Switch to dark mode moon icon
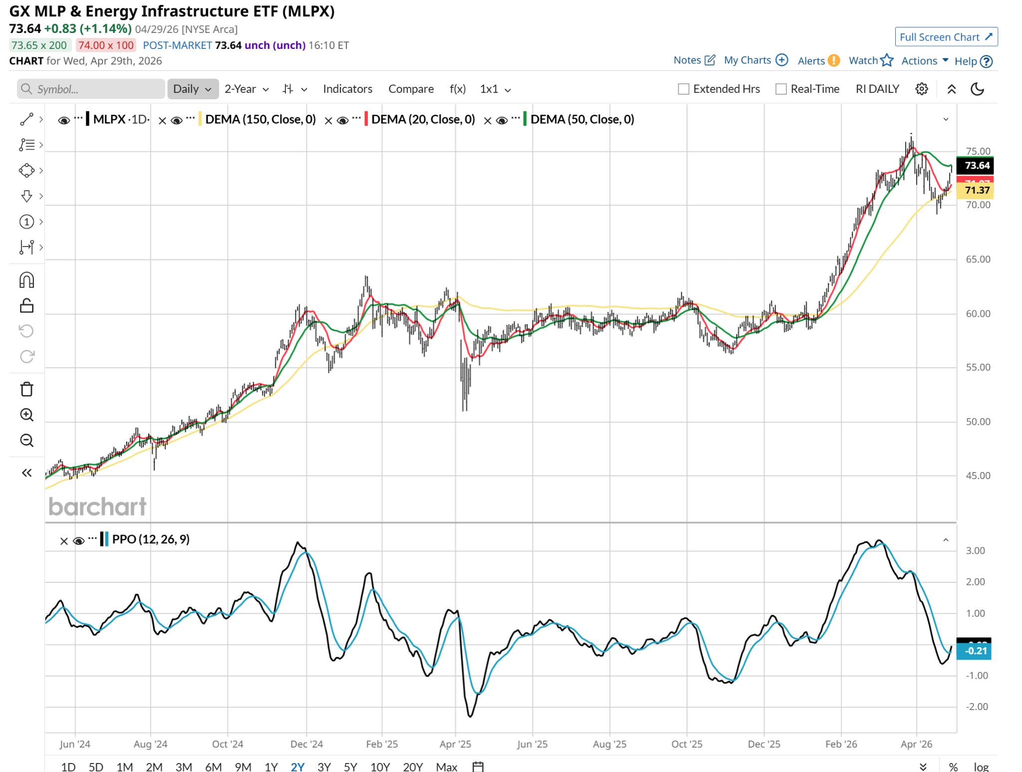The width and height of the screenshot is (1022, 772). 977,89
